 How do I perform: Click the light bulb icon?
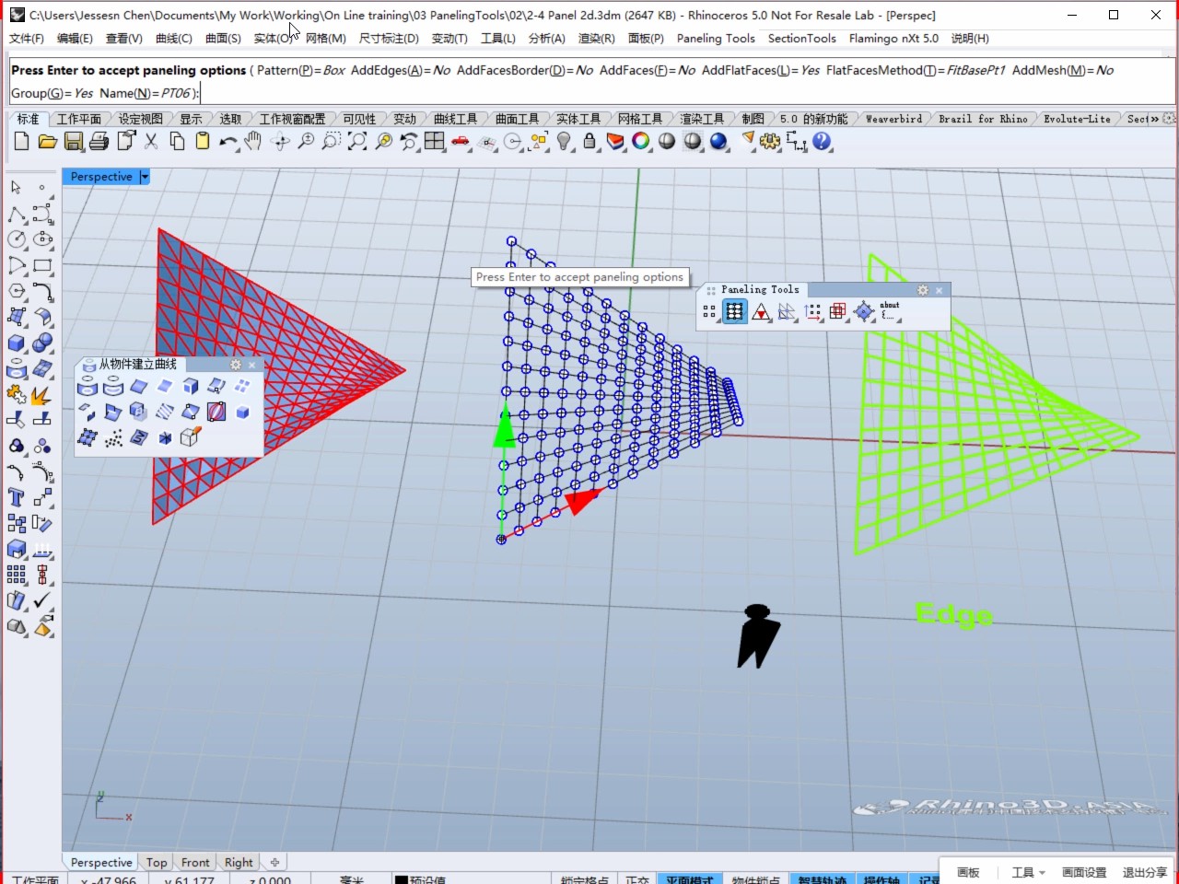[x=565, y=141]
